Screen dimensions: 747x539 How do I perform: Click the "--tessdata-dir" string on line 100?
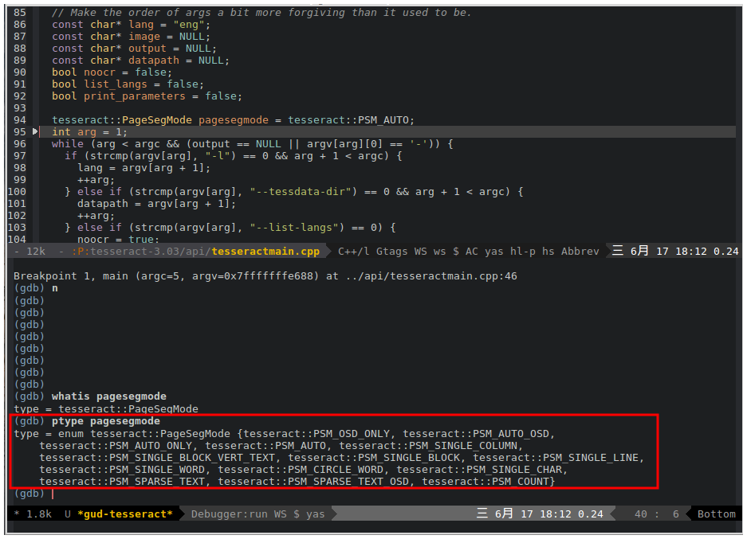point(304,191)
